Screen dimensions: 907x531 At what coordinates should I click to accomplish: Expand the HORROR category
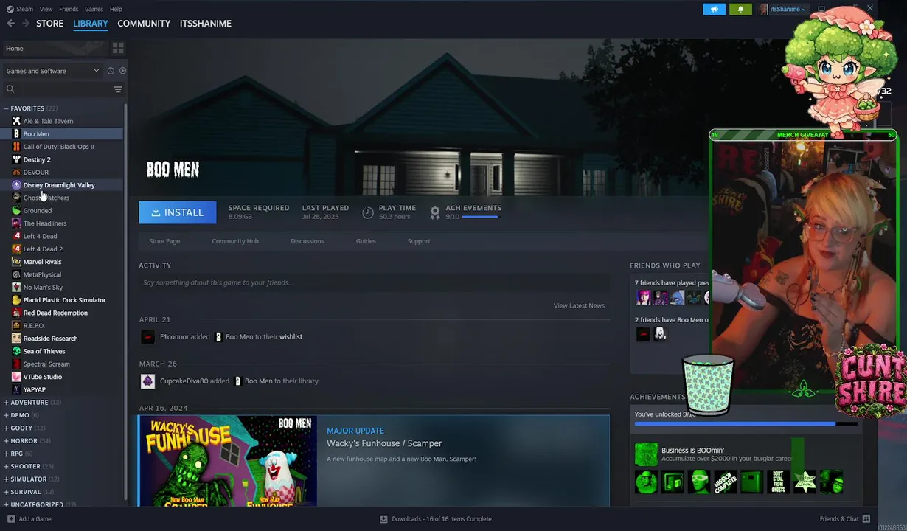tap(6, 441)
